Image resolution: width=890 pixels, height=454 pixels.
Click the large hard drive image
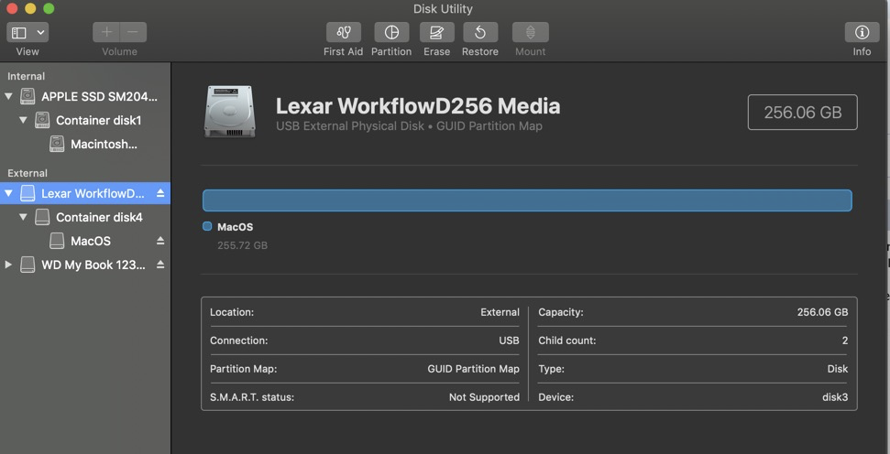tap(229, 112)
